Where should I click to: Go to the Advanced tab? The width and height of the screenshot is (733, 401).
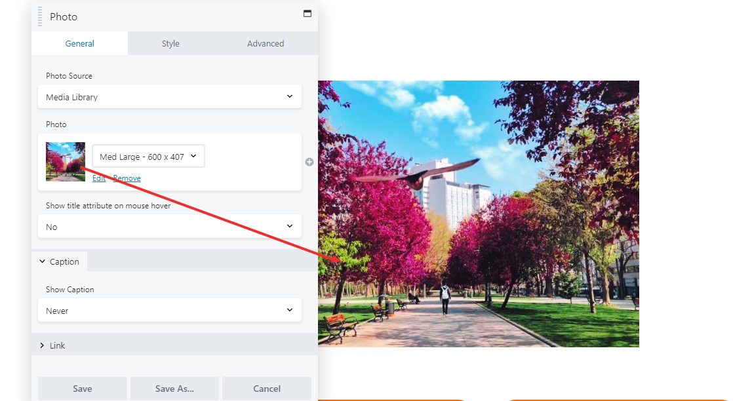[266, 43]
